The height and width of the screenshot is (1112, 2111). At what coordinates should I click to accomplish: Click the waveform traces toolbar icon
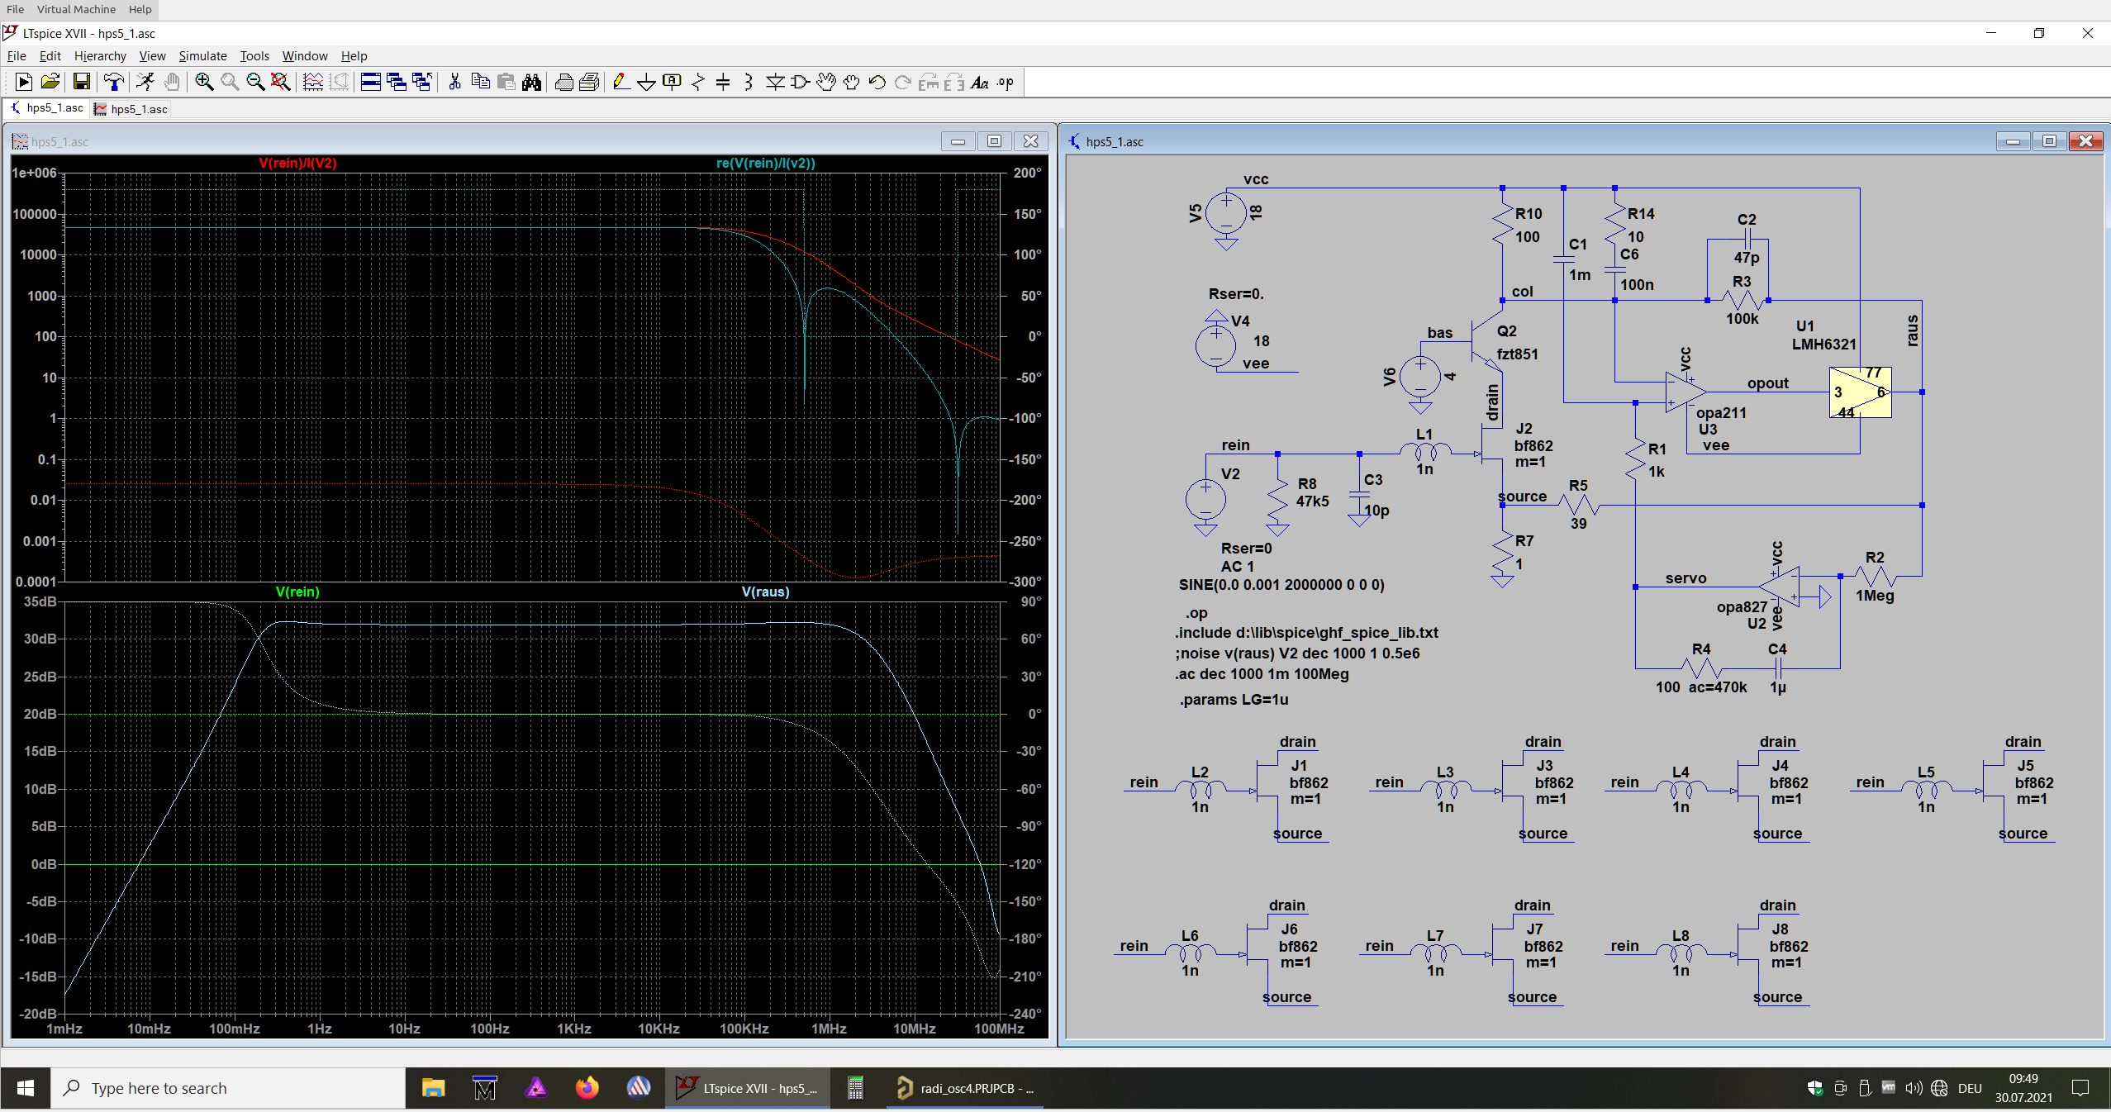[313, 82]
